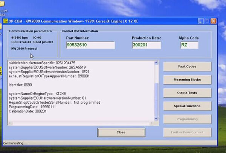The height and width of the screenshot is (153, 226).
Task: Open the Fault Codes screen
Action: point(187,67)
